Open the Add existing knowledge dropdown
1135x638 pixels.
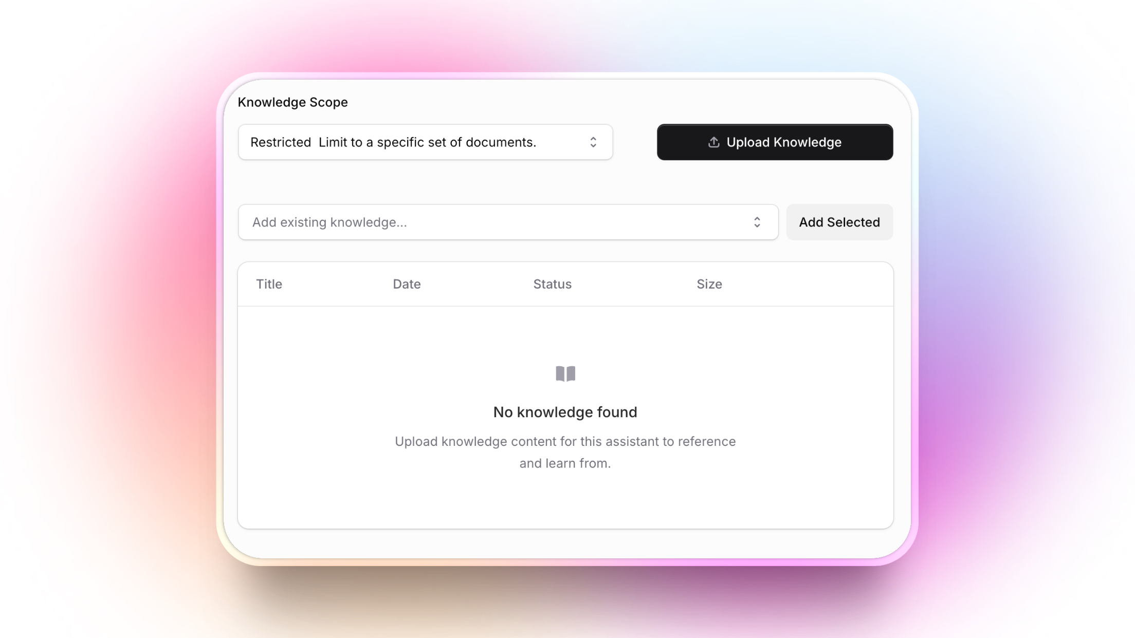click(x=508, y=222)
